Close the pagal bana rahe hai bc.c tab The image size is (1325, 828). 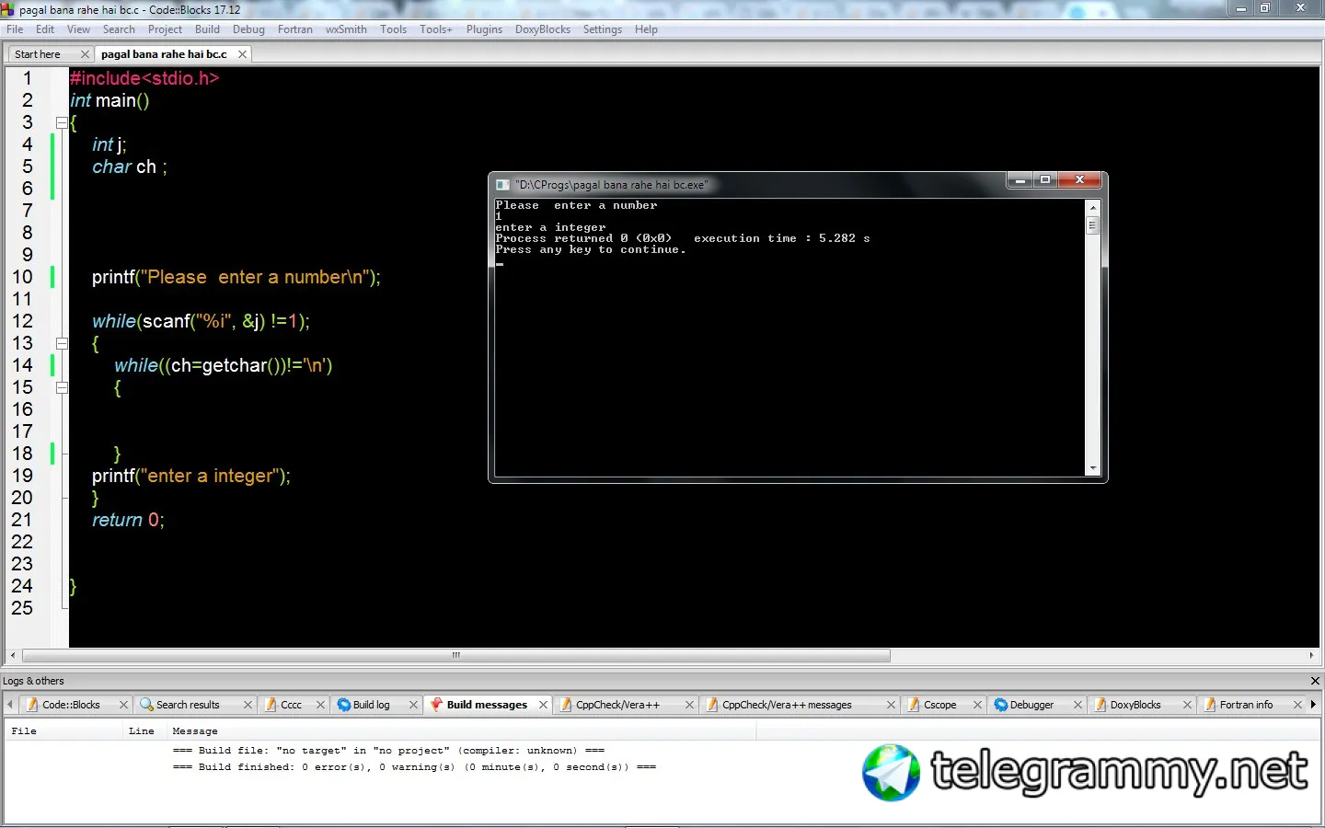242,54
